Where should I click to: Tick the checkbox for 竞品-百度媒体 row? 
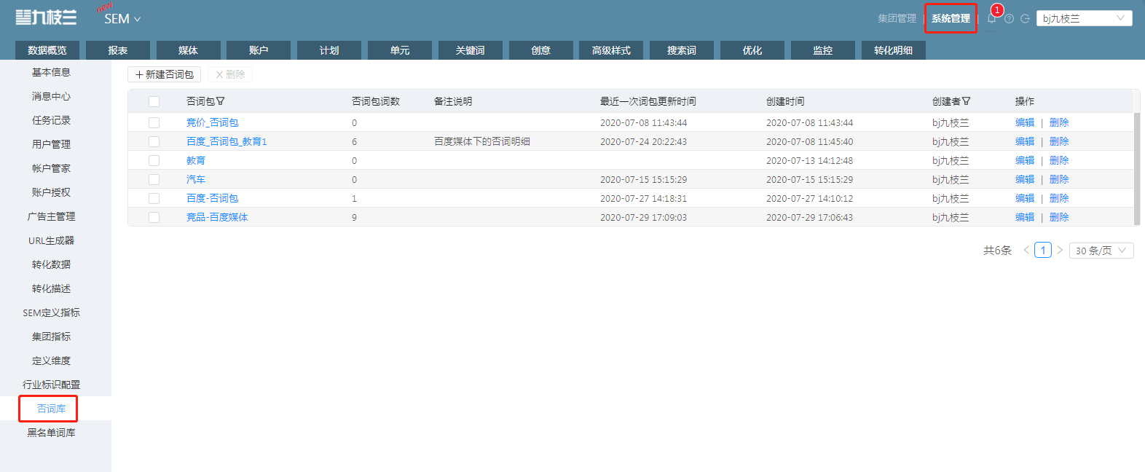154,217
